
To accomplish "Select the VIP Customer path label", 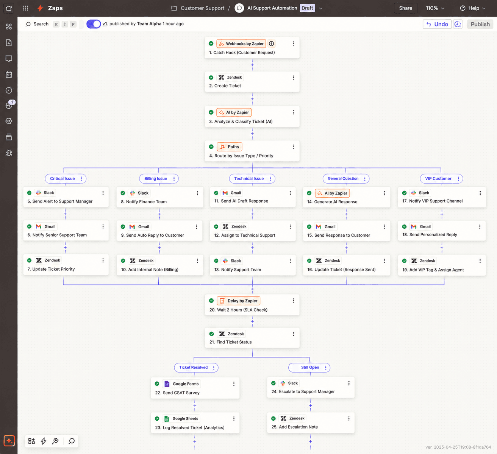I will 438,179.
